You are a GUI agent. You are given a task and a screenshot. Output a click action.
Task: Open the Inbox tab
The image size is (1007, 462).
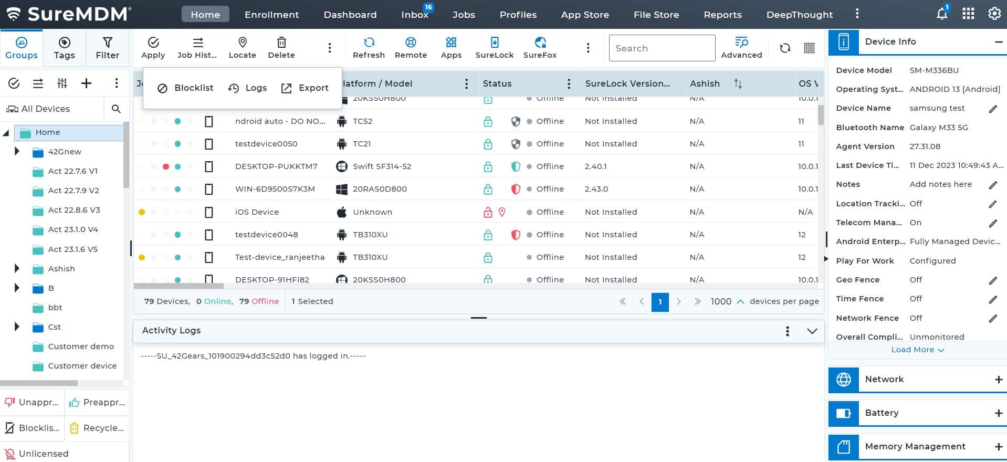coord(415,14)
